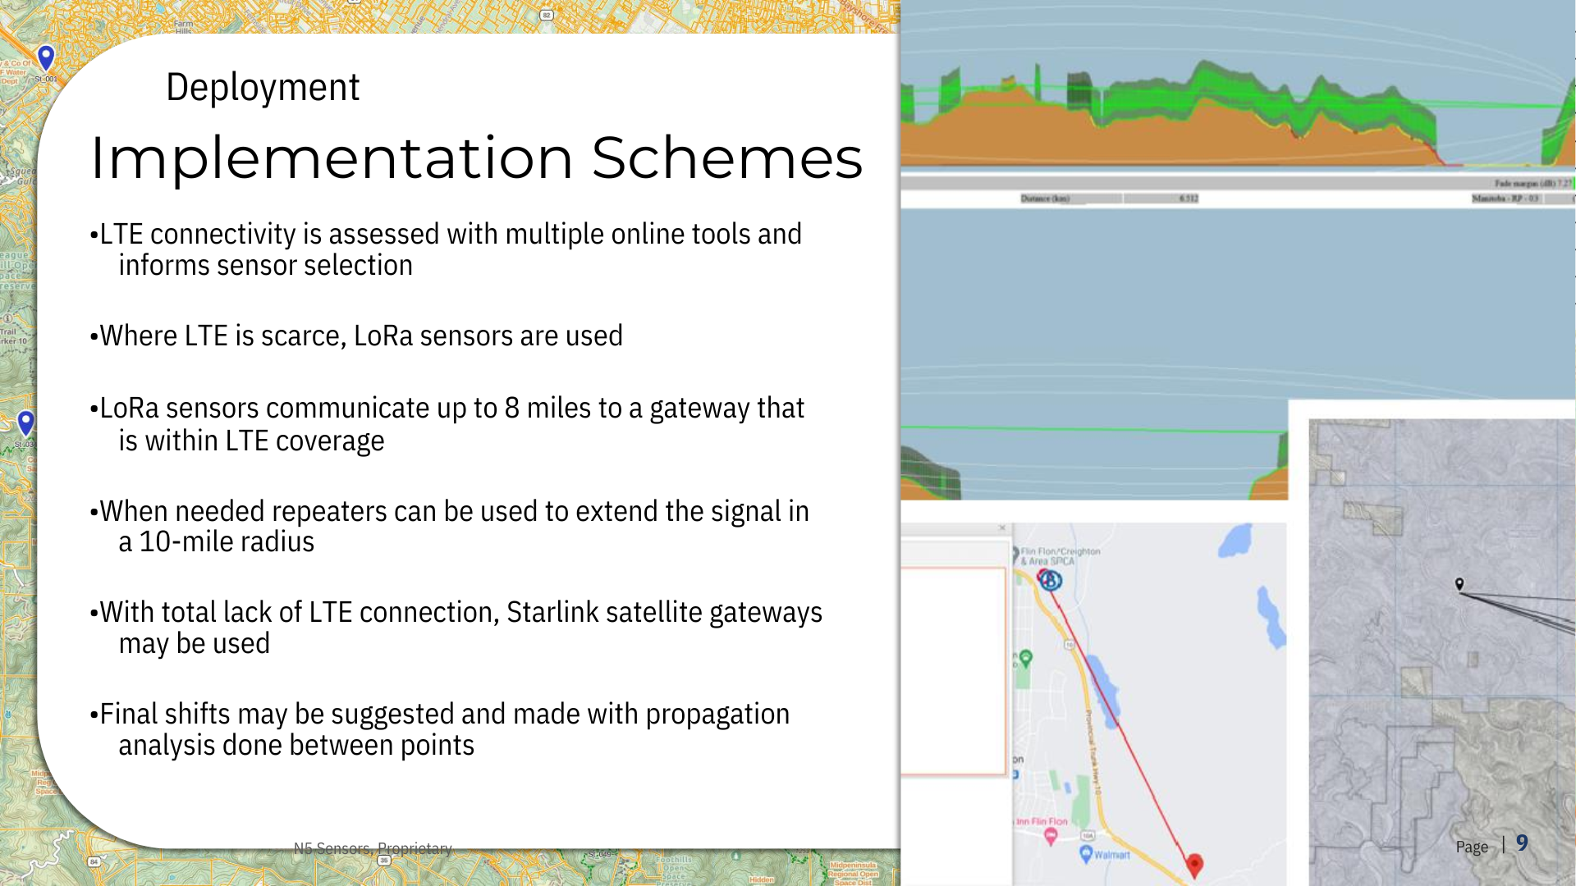This screenshot has height=886, width=1576.
Task: Click the page number 9
Action: click(x=1522, y=843)
